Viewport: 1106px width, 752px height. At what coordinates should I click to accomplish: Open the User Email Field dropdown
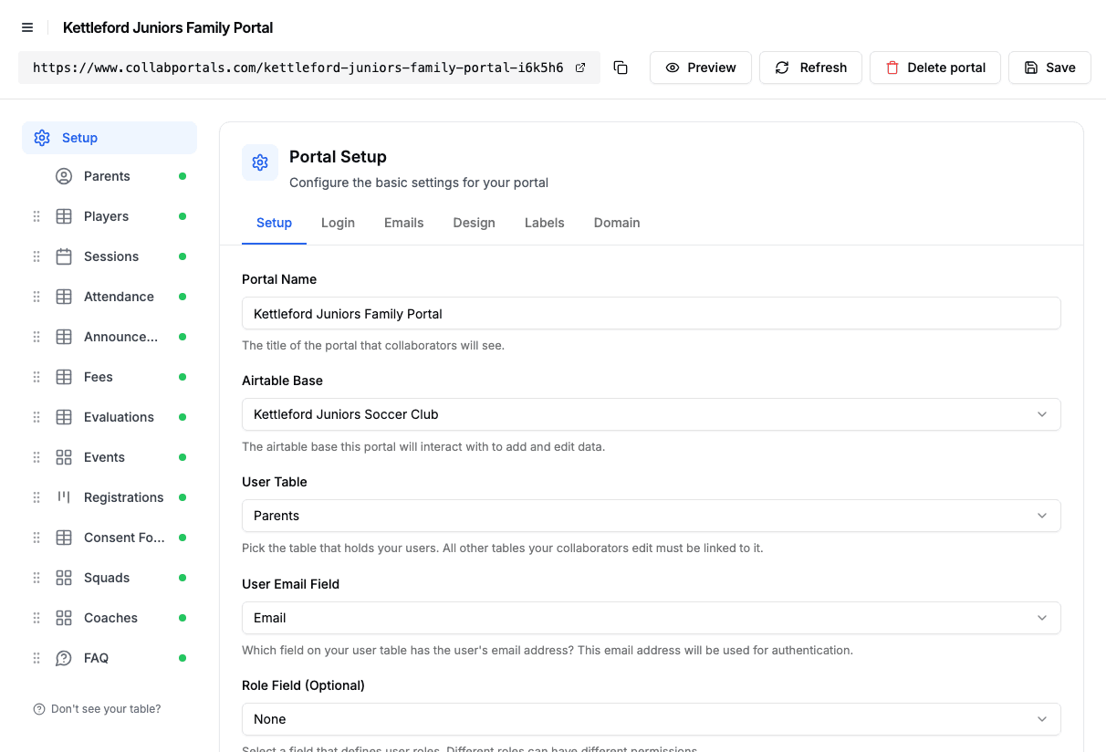coord(652,618)
